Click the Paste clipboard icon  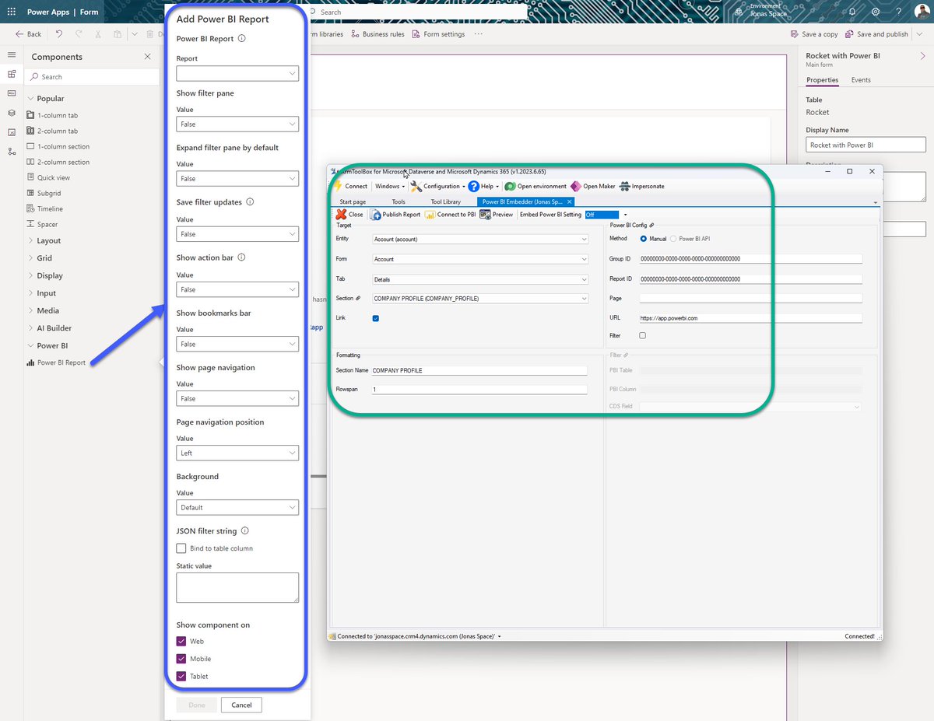tap(117, 34)
